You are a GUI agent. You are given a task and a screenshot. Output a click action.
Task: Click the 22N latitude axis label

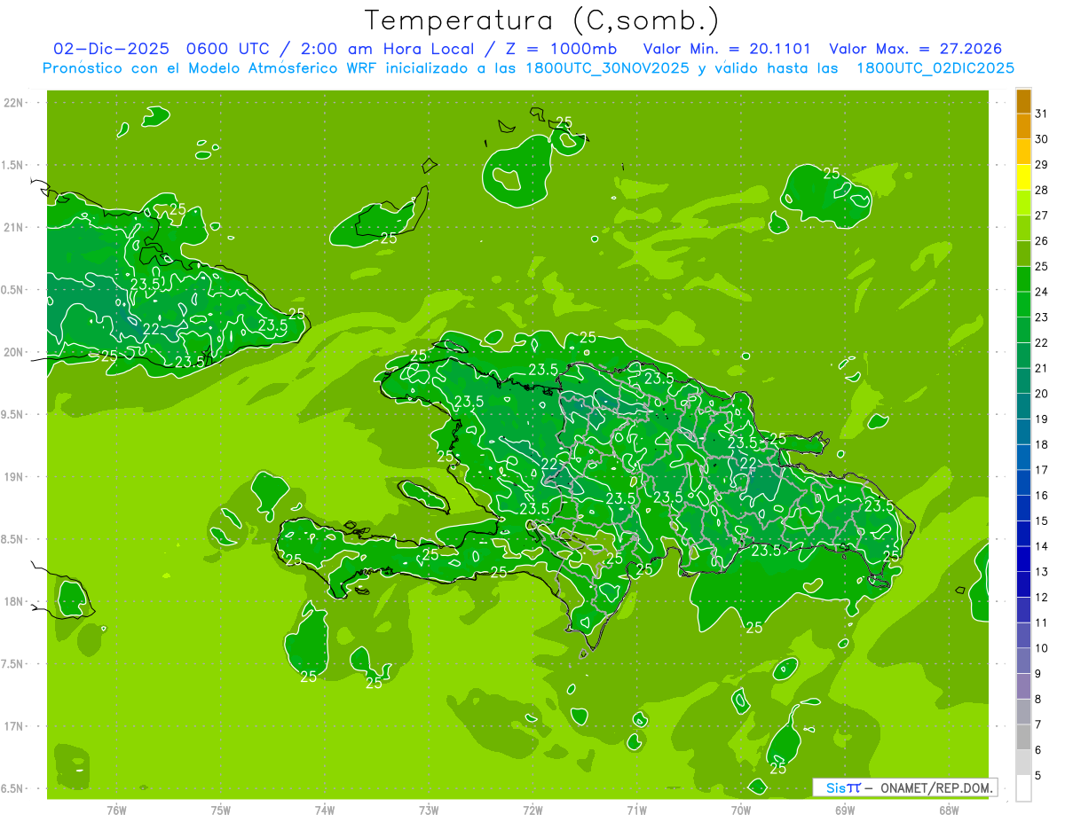pos(14,103)
